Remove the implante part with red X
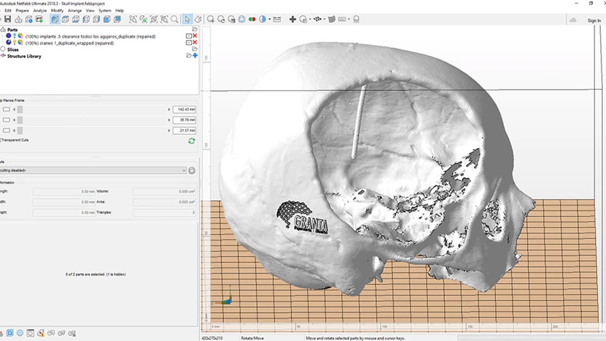606x341 pixels. (195, 36)
